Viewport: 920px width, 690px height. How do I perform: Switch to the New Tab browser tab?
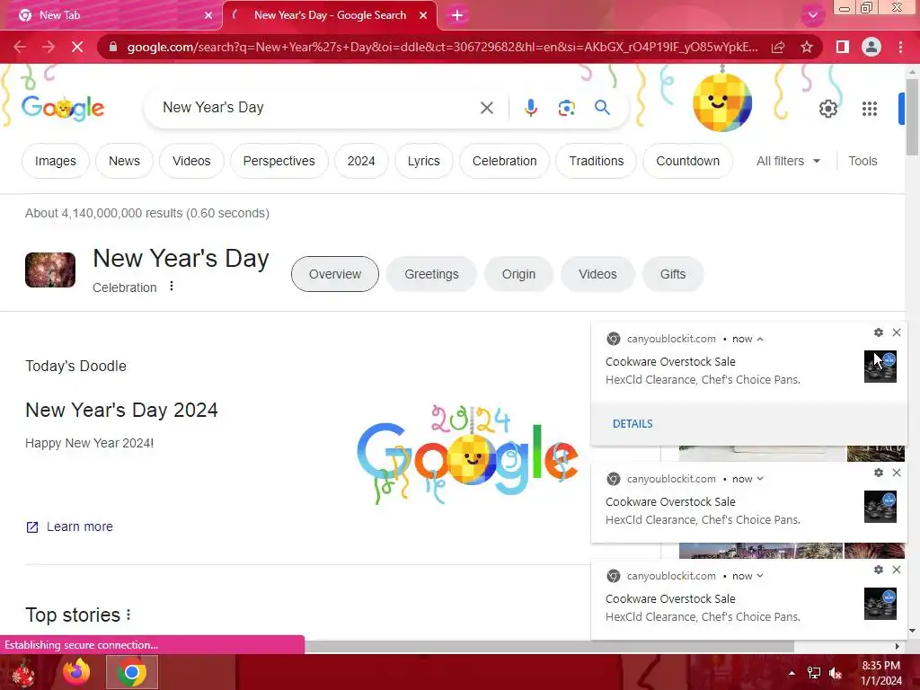click(x=111, y=15)
